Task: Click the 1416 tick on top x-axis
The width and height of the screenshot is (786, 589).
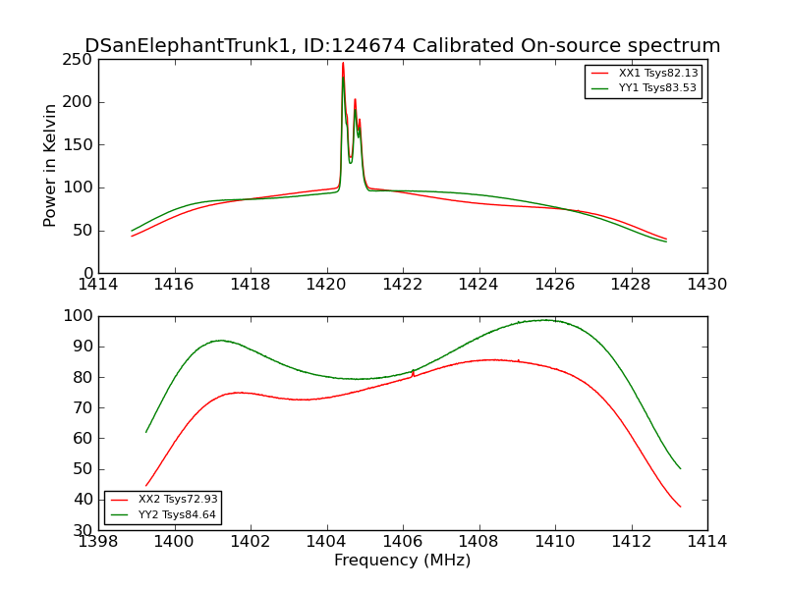Action: coord(174,285)
